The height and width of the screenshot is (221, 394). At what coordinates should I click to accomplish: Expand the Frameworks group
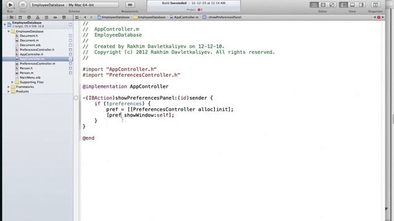click(9, 87)
